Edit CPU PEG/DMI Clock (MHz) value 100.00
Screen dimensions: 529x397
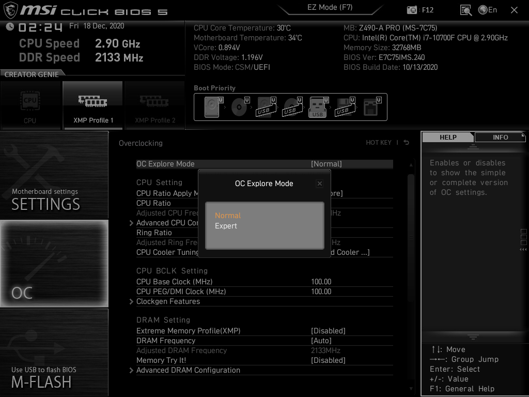click(x=321, y=292)
